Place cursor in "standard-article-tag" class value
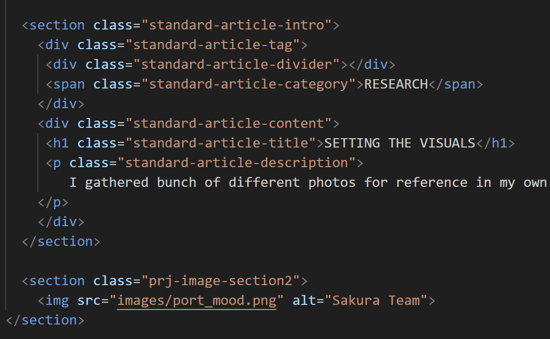 pos(212,45)
